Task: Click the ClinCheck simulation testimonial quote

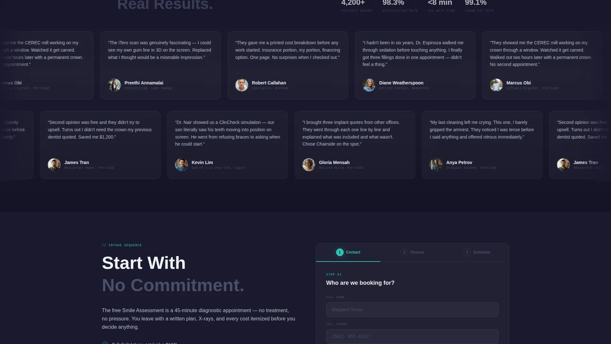Action: (228, 133)
